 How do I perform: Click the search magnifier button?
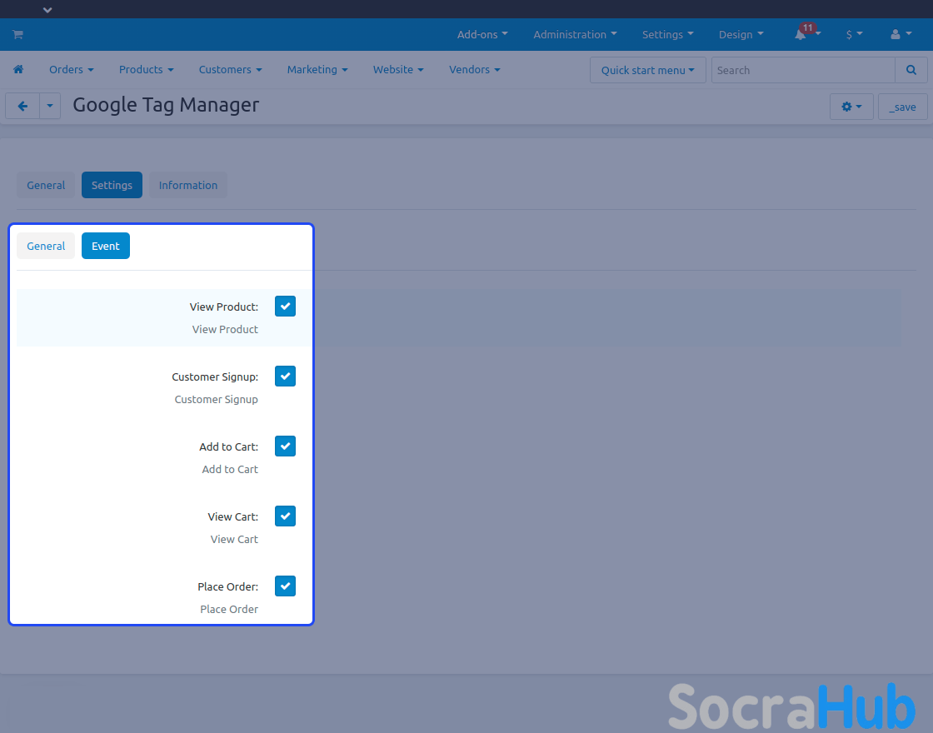pos(911,70)
